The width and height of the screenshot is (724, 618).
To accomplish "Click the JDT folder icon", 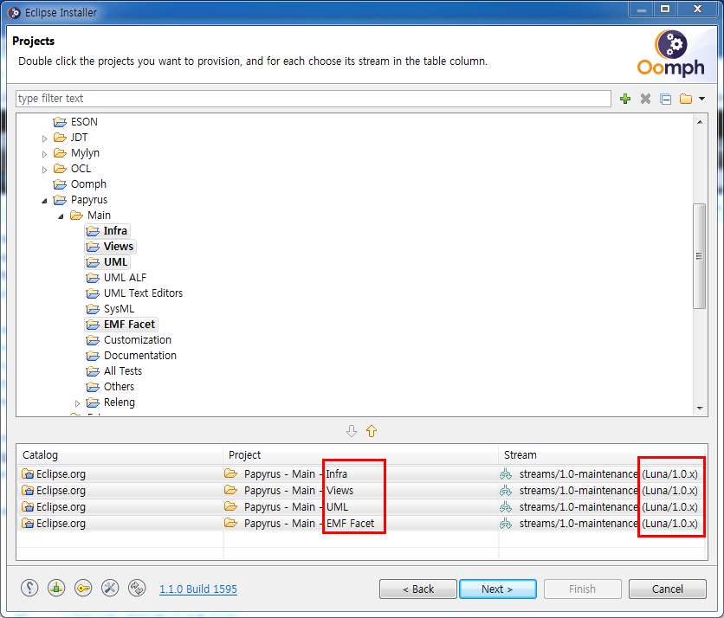I will pyautogui.click(x=60, y=138).
